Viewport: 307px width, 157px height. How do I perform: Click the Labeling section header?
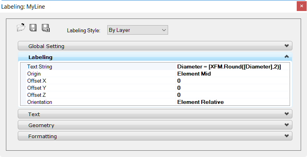tap(155, 57)
